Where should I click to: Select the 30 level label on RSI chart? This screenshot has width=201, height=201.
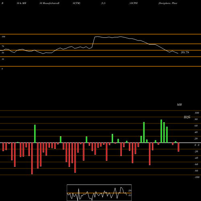tap(3, 59)
